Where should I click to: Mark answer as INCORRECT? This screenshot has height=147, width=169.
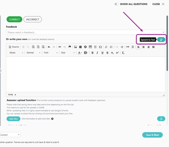pyautogui.click(x=33, y=19)
